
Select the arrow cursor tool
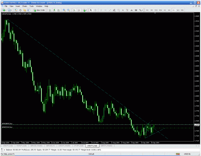pos(91,10)
